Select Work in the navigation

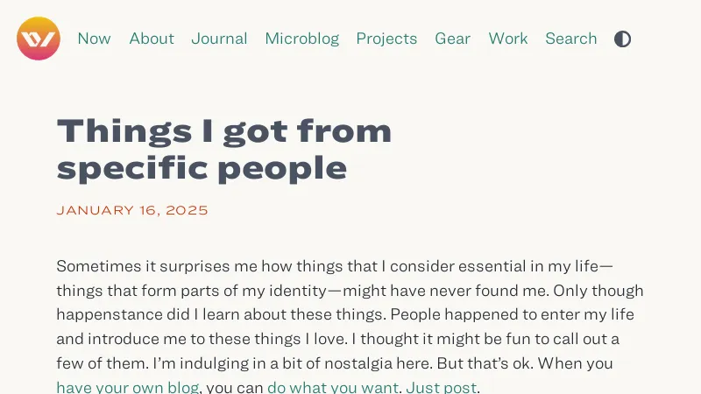click(x=508, y=39)
